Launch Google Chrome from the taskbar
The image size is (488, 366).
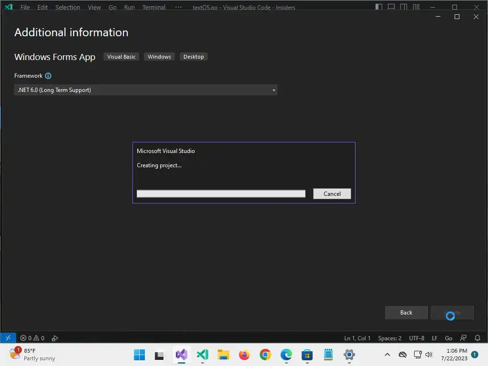click(265, 355)
